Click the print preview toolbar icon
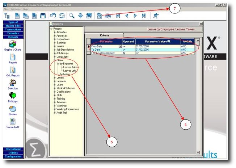 point(99,16)
